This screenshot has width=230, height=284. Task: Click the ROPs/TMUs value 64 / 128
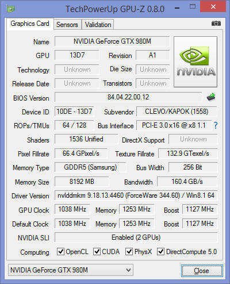pyautogui.click(x=74, y=125)
